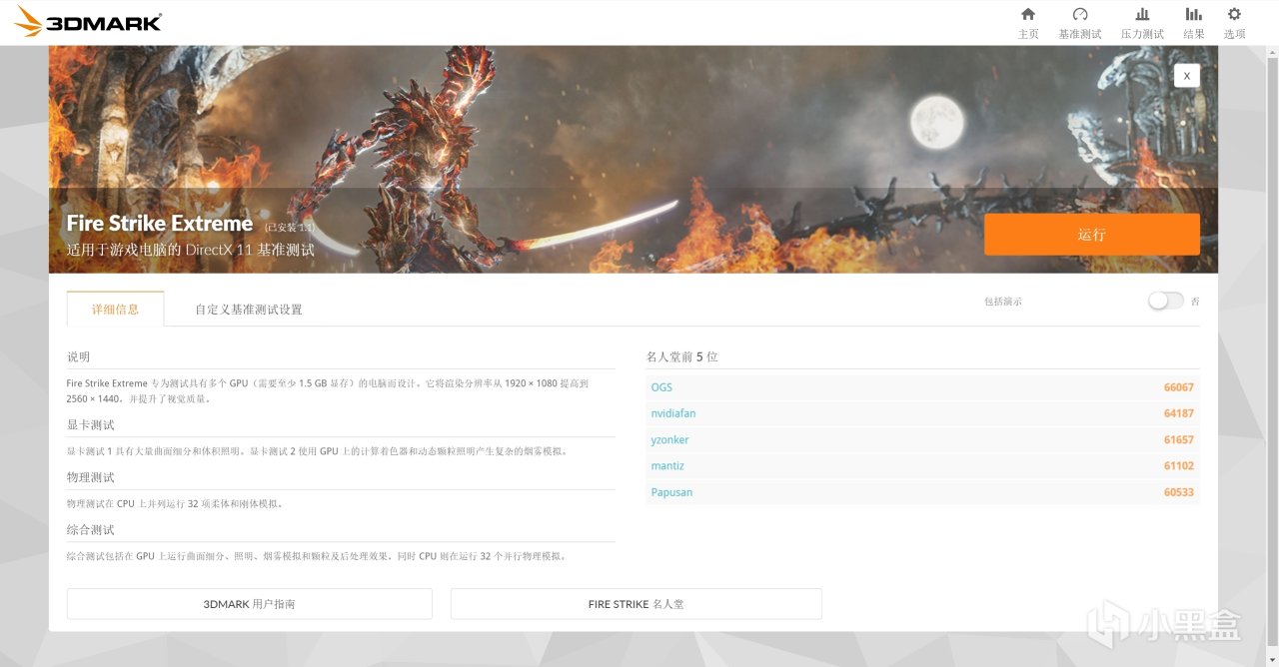Toggle the include demo (包括演示) switch
The image size is (1279, 667).
(1165, 301)
